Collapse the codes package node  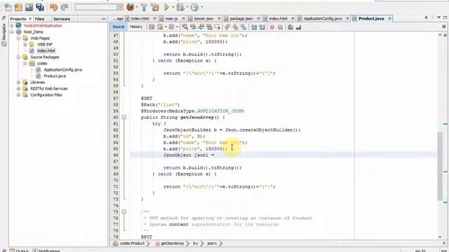pos(25,63)
